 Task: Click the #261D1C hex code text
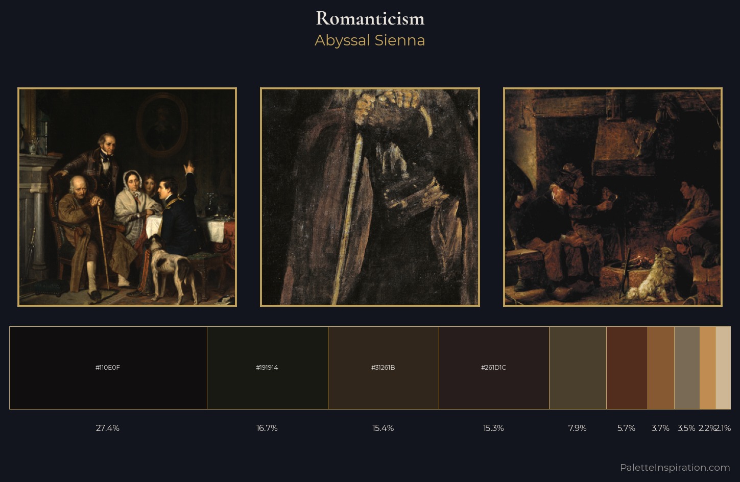(x=493, y=368)
